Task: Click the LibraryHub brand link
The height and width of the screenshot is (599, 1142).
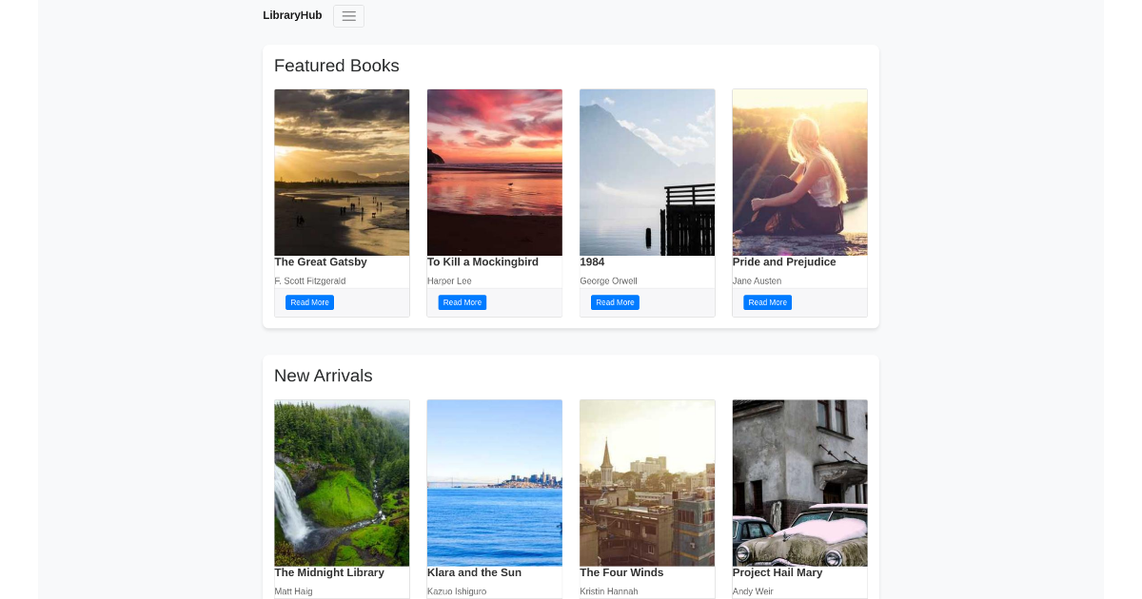Action: [x=292, y=14]
